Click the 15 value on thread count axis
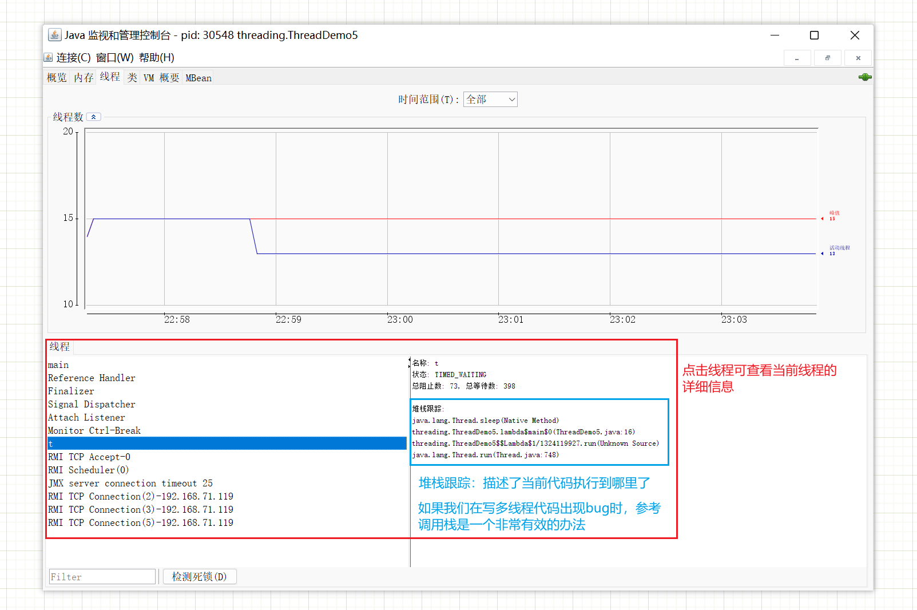 (x=68, y=218)
